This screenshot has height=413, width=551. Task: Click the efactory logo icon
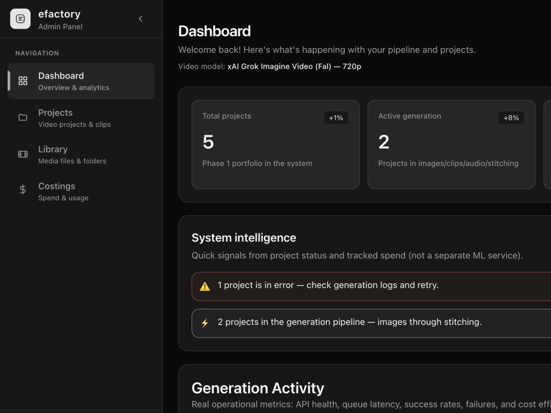pos(20,19)
